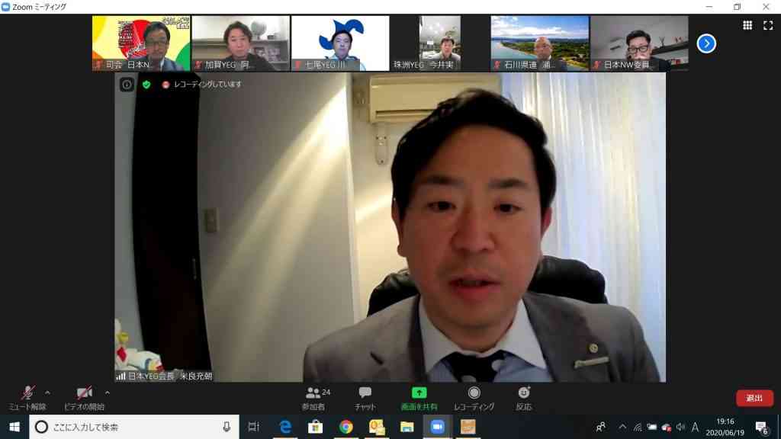Image resolution: width=781 pixels, height=439 pixels.
Task: Expand video options arrow beside camera
Action: [107, 393]
